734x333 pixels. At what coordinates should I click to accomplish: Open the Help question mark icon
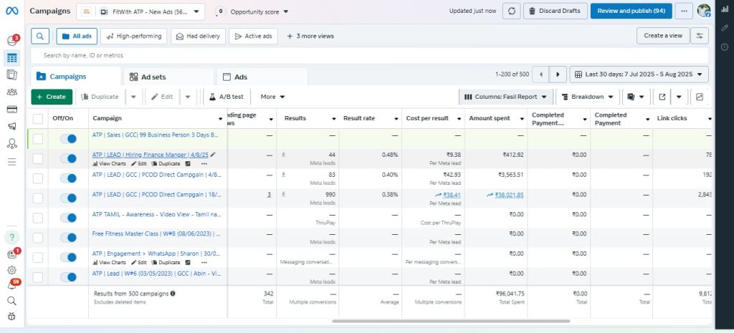pyautogui.click(x=11, y=237)
